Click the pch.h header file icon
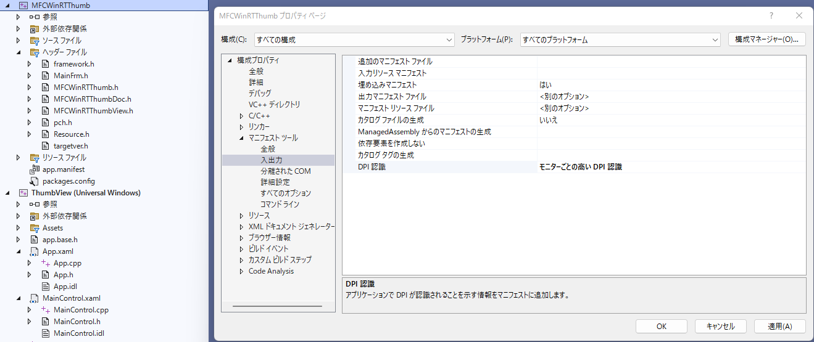Screen dimensions: 814x342 pos(46,123)
